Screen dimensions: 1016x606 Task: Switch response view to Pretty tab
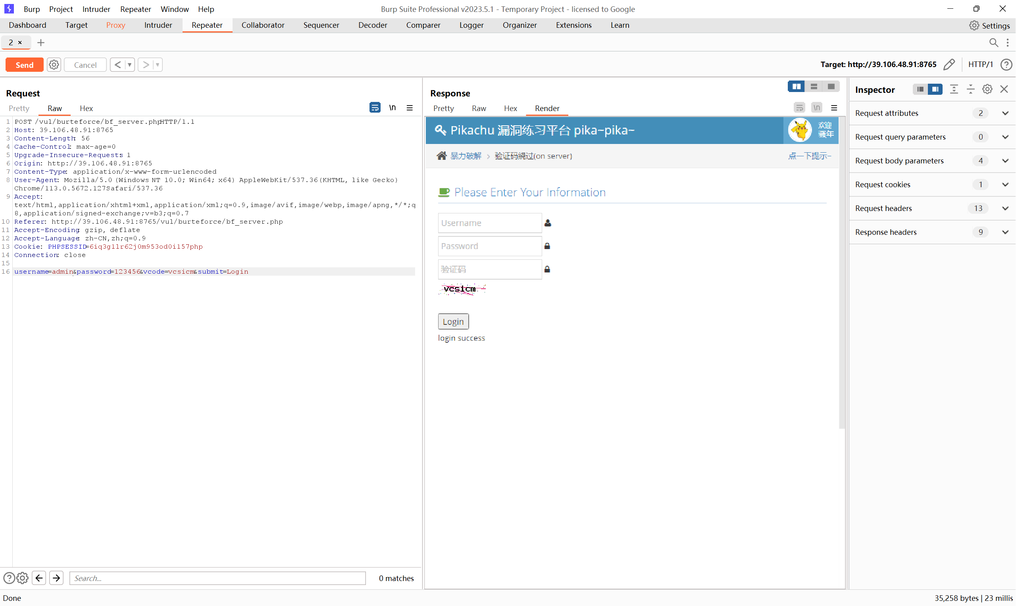(443, 108)
